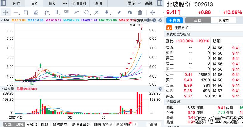Viewport: 243px width, 127px height.
Task: Select the 论股堂 tab
Action: [x=223, y=20]
